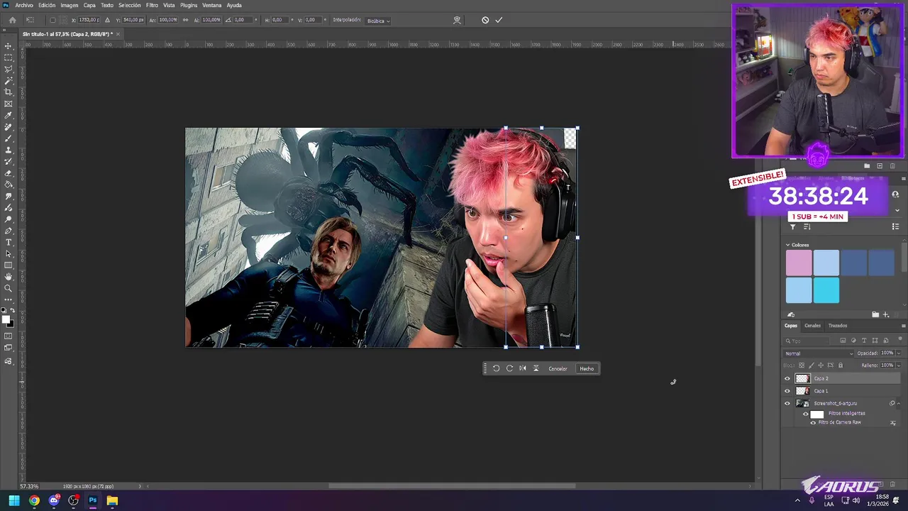Create new swatch with plus icon

[885, 314]
